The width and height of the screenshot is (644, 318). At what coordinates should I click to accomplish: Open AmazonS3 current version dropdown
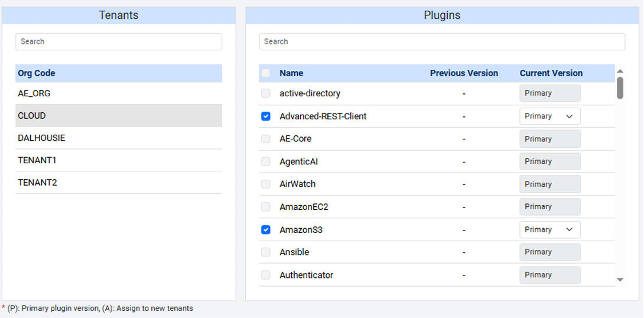550,230
